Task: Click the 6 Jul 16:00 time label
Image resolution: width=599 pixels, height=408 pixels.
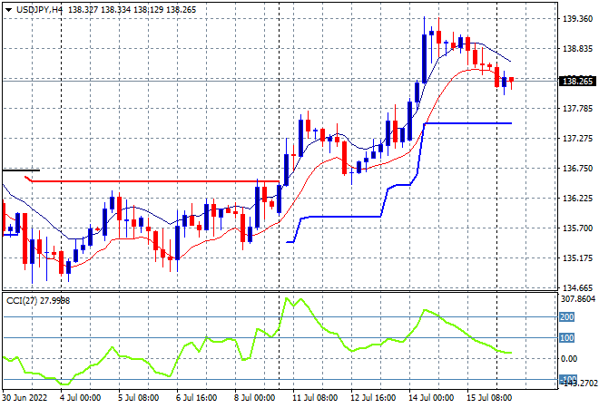Action: point(196,398)
